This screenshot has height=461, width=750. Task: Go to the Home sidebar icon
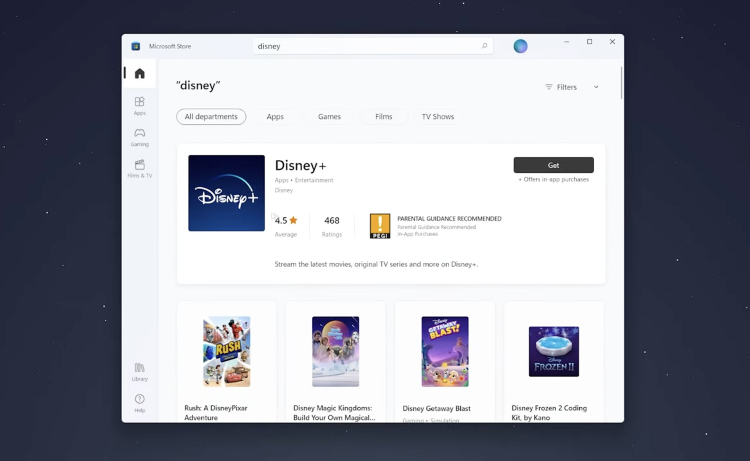coord(140,73)
